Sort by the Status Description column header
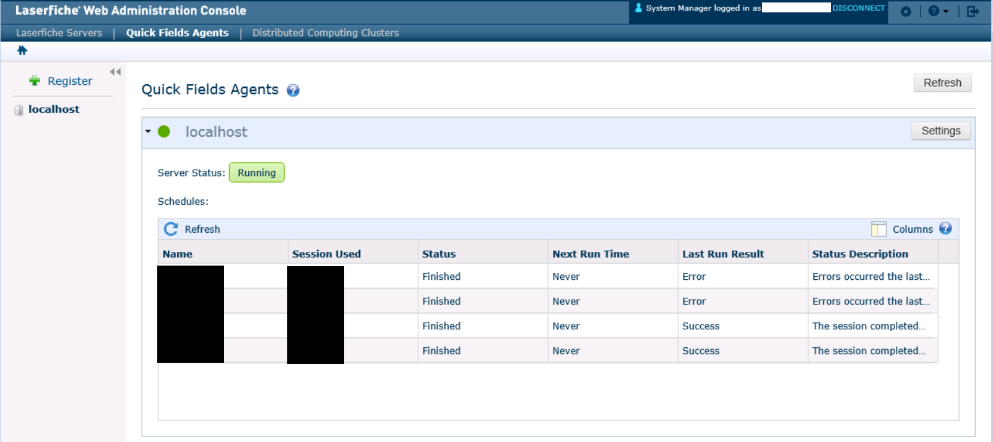The width and height of the screenshot is (993, 442). click(x=873, y=253)
